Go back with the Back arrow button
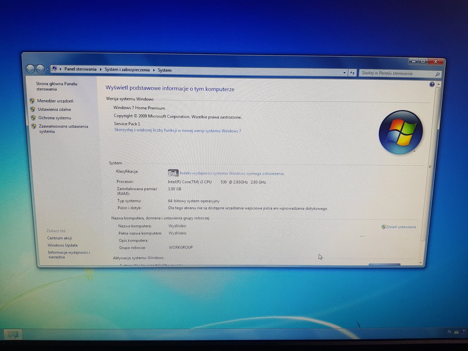 click(x=31, y=69)
